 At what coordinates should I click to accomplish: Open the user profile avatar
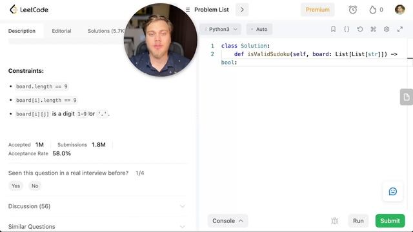399,10
